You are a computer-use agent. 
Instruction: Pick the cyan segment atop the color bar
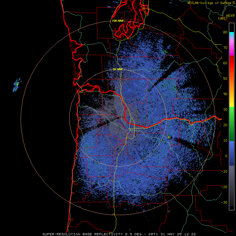(232, 34)
